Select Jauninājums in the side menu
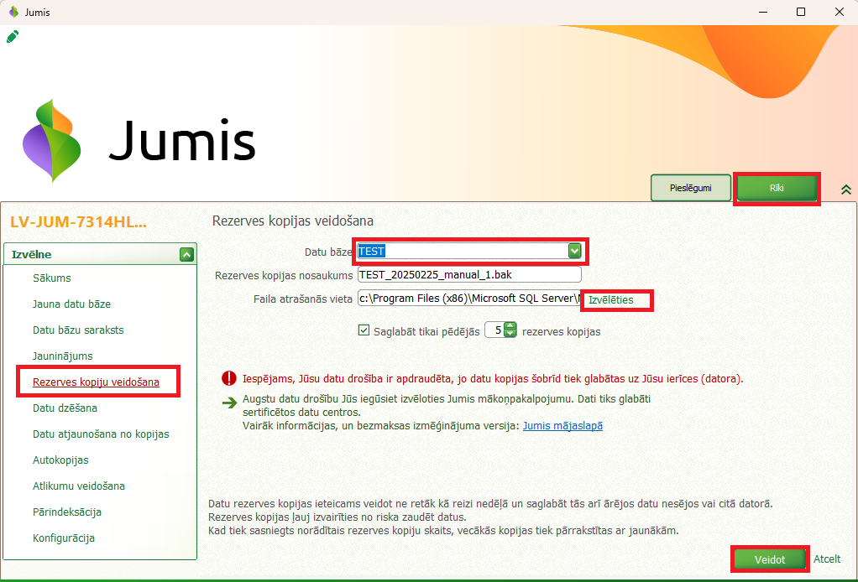Image resolution: width=858 pixels, height=582 pixels. pos(63,356)
